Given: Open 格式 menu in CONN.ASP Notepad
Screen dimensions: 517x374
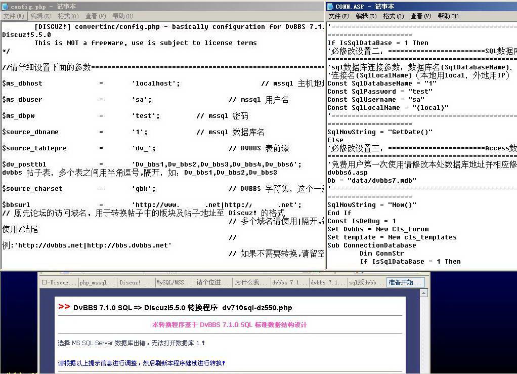Looking at the screenshot, I should tap(394, 16).
